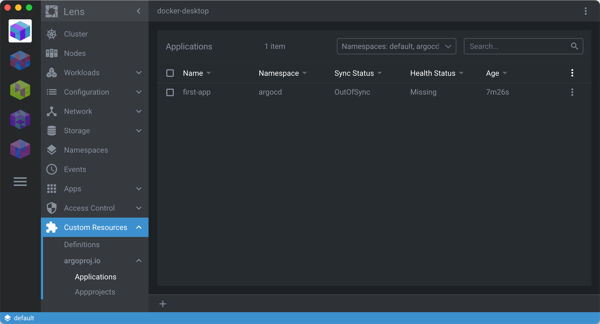This screenshot has width=600, height=324.
Task: Open the Definitions page
Action: [x=82, y=244]
